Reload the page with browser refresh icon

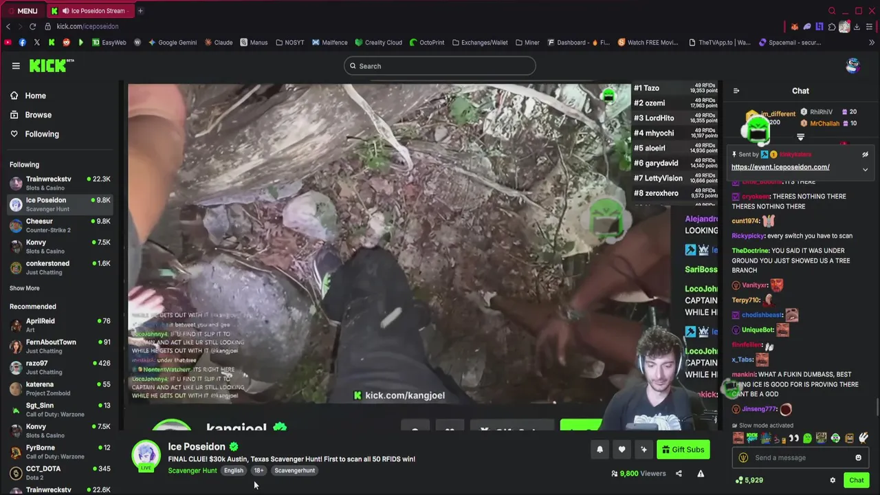[x=32, y=26]
